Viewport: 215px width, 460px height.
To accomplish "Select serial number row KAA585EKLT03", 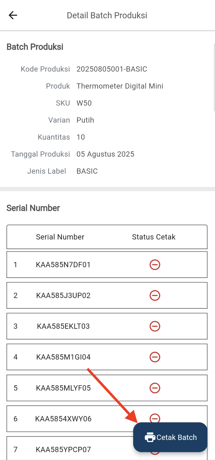I will pos(63,326).
